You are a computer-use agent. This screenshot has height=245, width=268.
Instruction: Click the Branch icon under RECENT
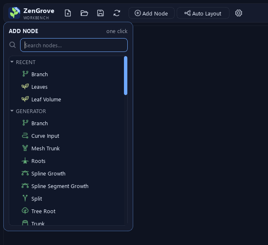point(25,74)
